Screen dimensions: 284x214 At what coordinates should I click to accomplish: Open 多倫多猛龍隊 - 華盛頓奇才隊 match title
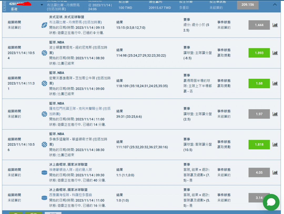(78, 142)
